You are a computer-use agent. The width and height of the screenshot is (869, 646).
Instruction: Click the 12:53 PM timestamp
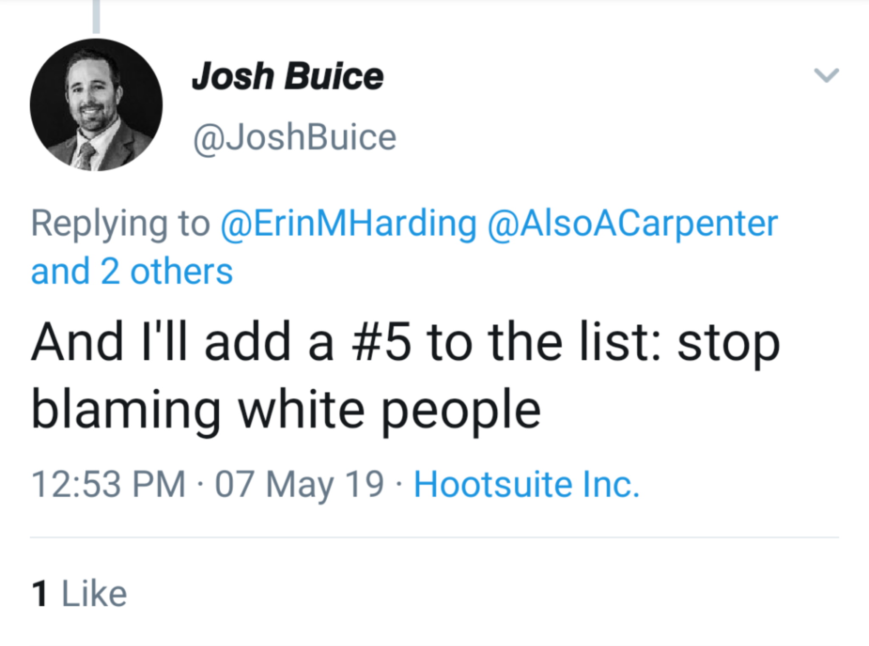[108, 484]
